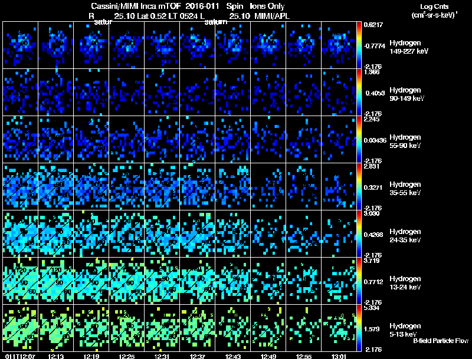Click the Hydrogen 149-227 keV panel at 12:07
The image size is (472, 359).
click(21, 45)
